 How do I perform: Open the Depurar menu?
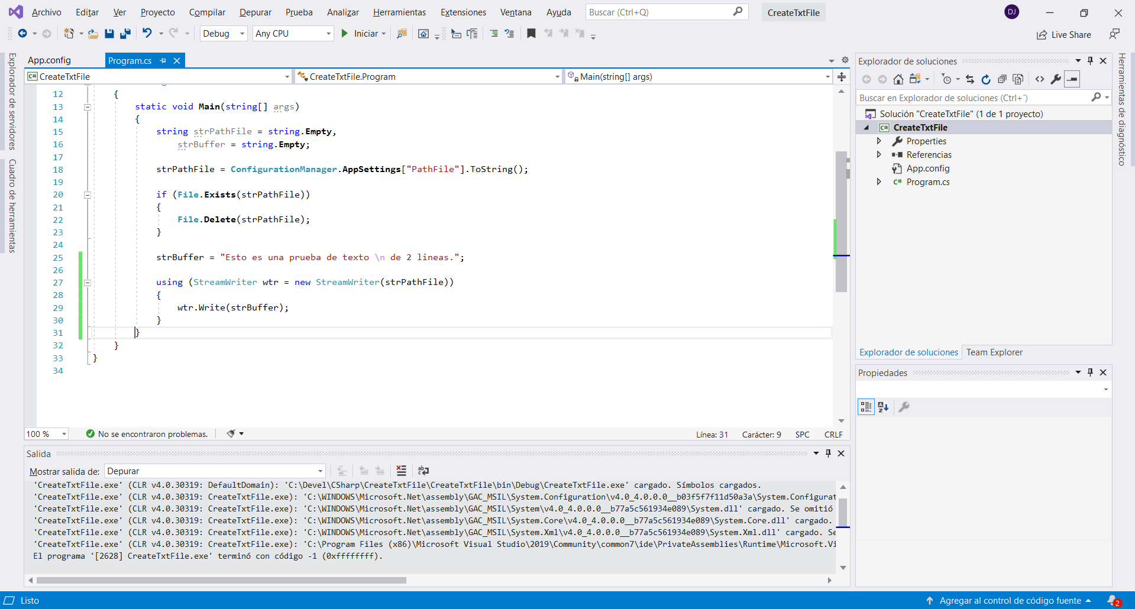tap(255, 12)
